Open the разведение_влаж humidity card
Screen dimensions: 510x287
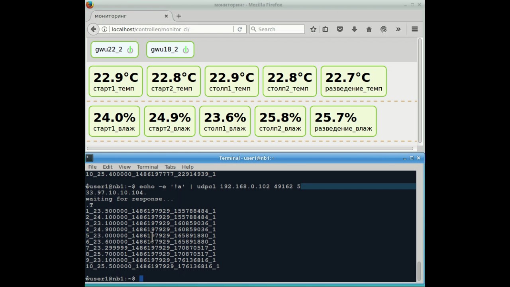(x=343, y=121)
